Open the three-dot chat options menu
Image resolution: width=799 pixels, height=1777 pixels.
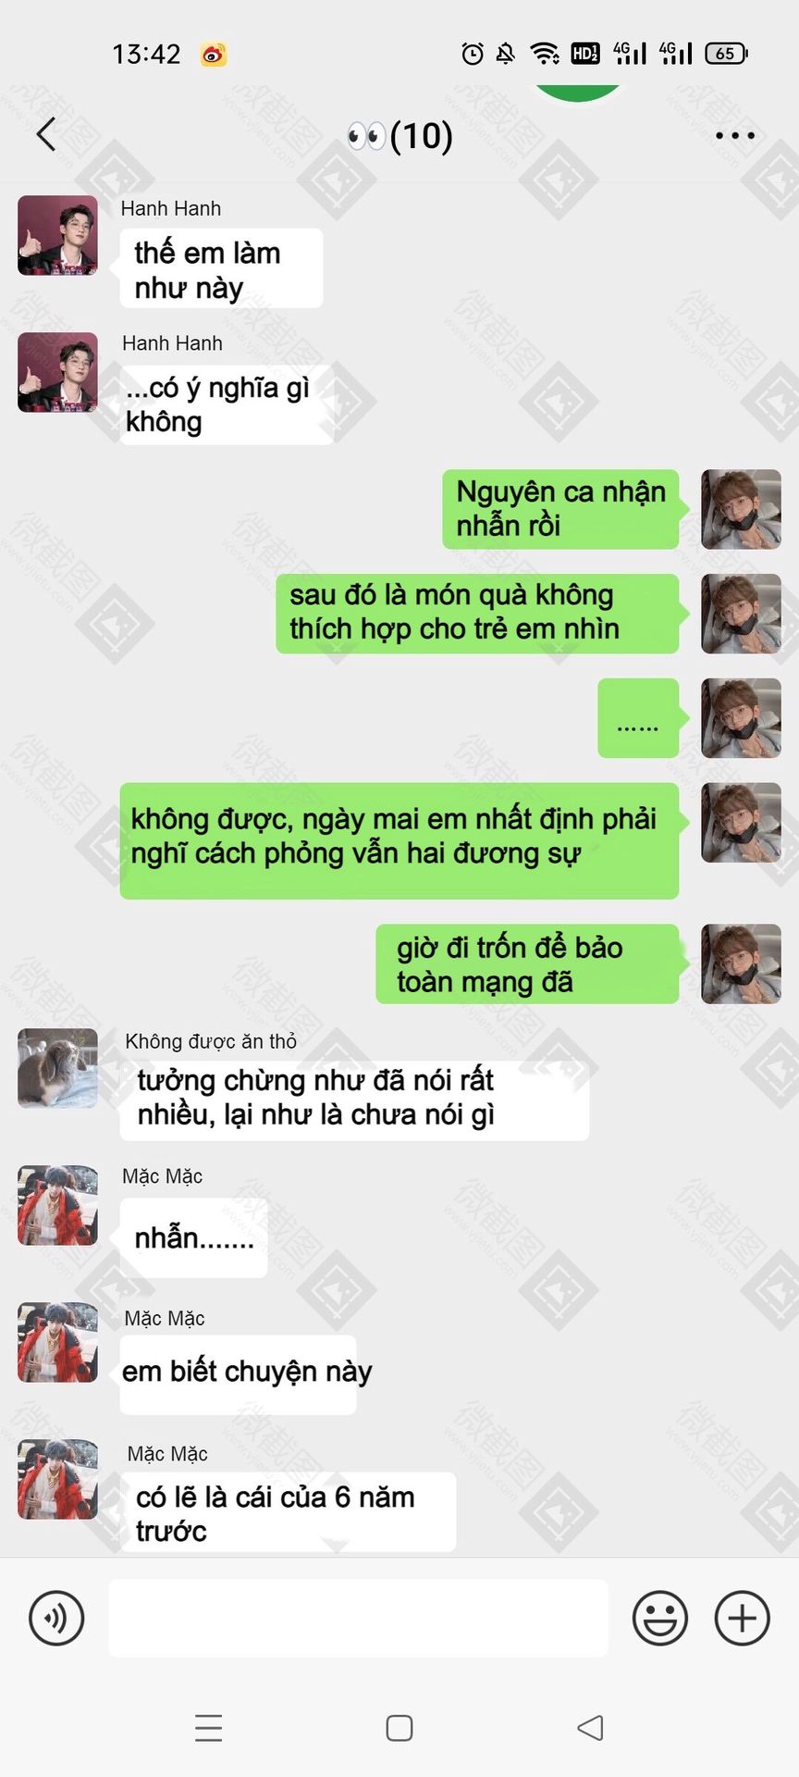[735, 135]
